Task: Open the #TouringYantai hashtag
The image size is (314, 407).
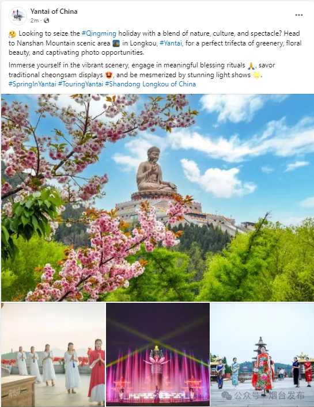Action: [x=81, y=84]
